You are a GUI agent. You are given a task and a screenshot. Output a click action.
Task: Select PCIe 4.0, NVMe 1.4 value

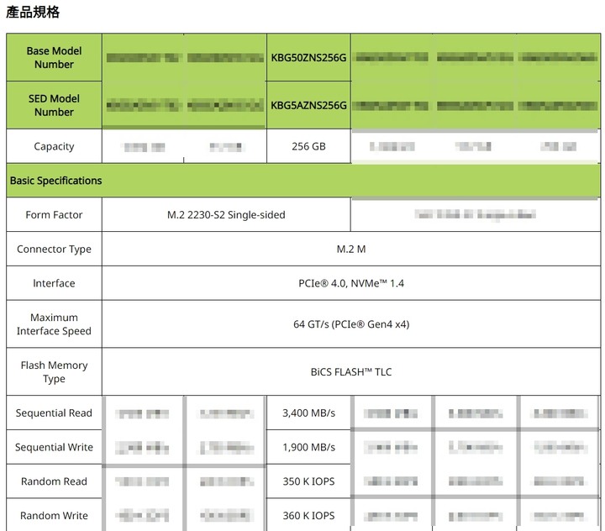(x=351, y=283)
